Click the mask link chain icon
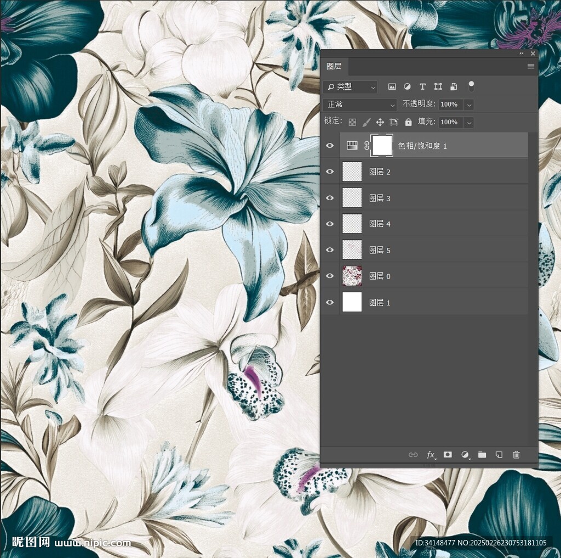Viewport: 561px width, 558px height. (367, 146)
